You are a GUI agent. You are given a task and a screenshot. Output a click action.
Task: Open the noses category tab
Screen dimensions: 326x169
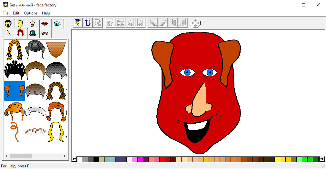[8, 33]
